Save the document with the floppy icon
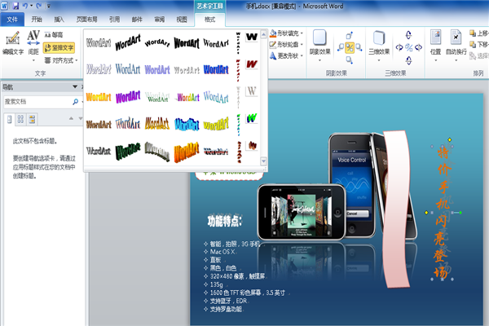Image resolution: width=489 pixels, height=326 pixels. click(15, 6)
